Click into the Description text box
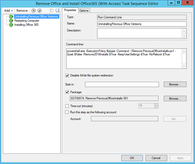The width and height of the screenshot is (195, 164). point(140,33)
